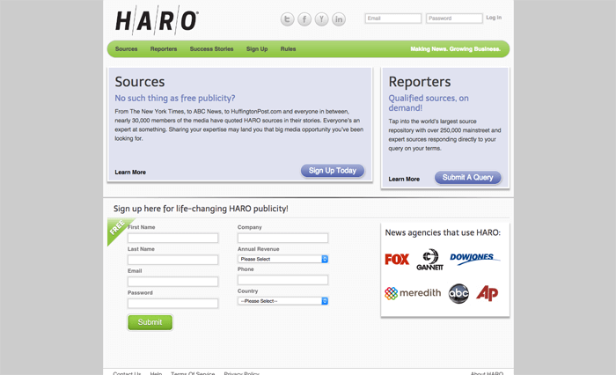Click the green FREE ribbon badge
The width and height of the screenshot is (616, 375).
point(117,228)
